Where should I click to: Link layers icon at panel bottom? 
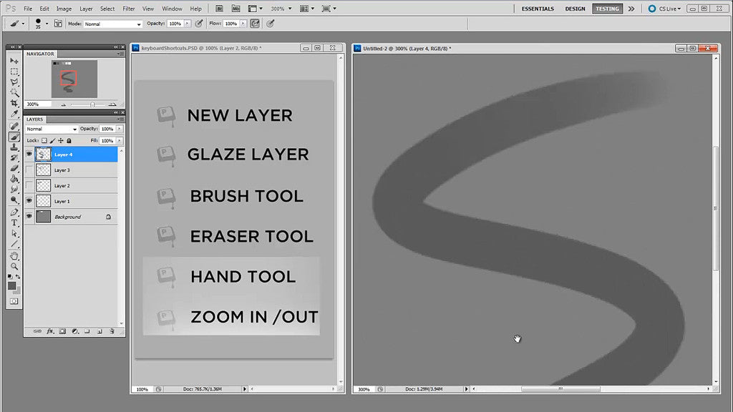point(37,331)
